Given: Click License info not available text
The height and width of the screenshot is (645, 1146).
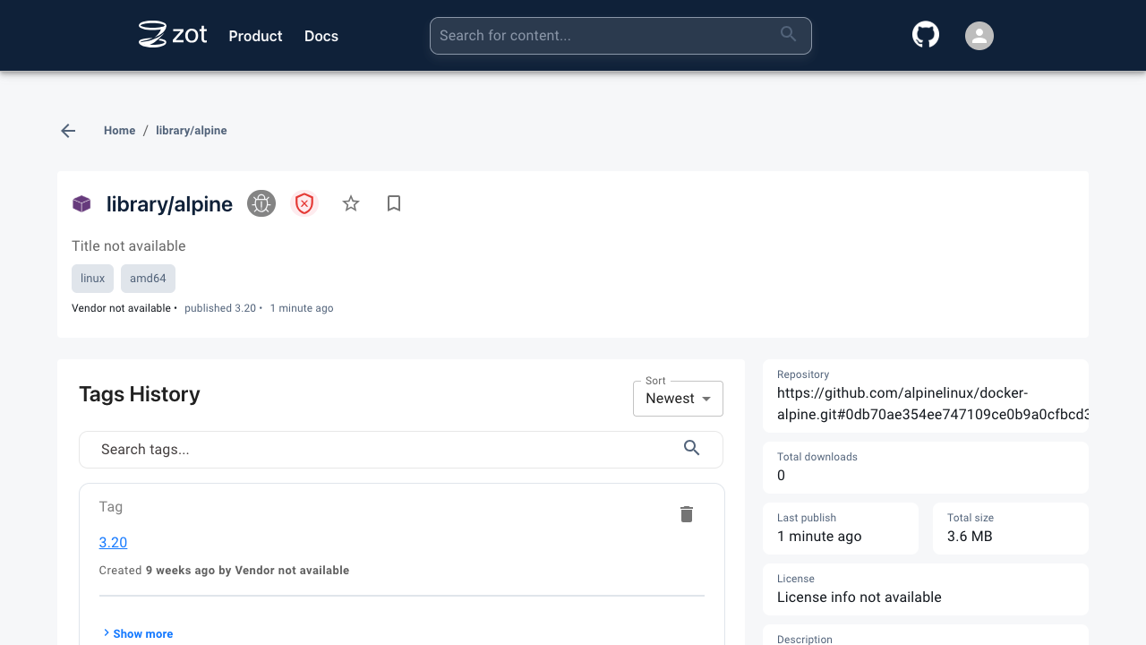Looking at the screenshot, I should 859,598.
